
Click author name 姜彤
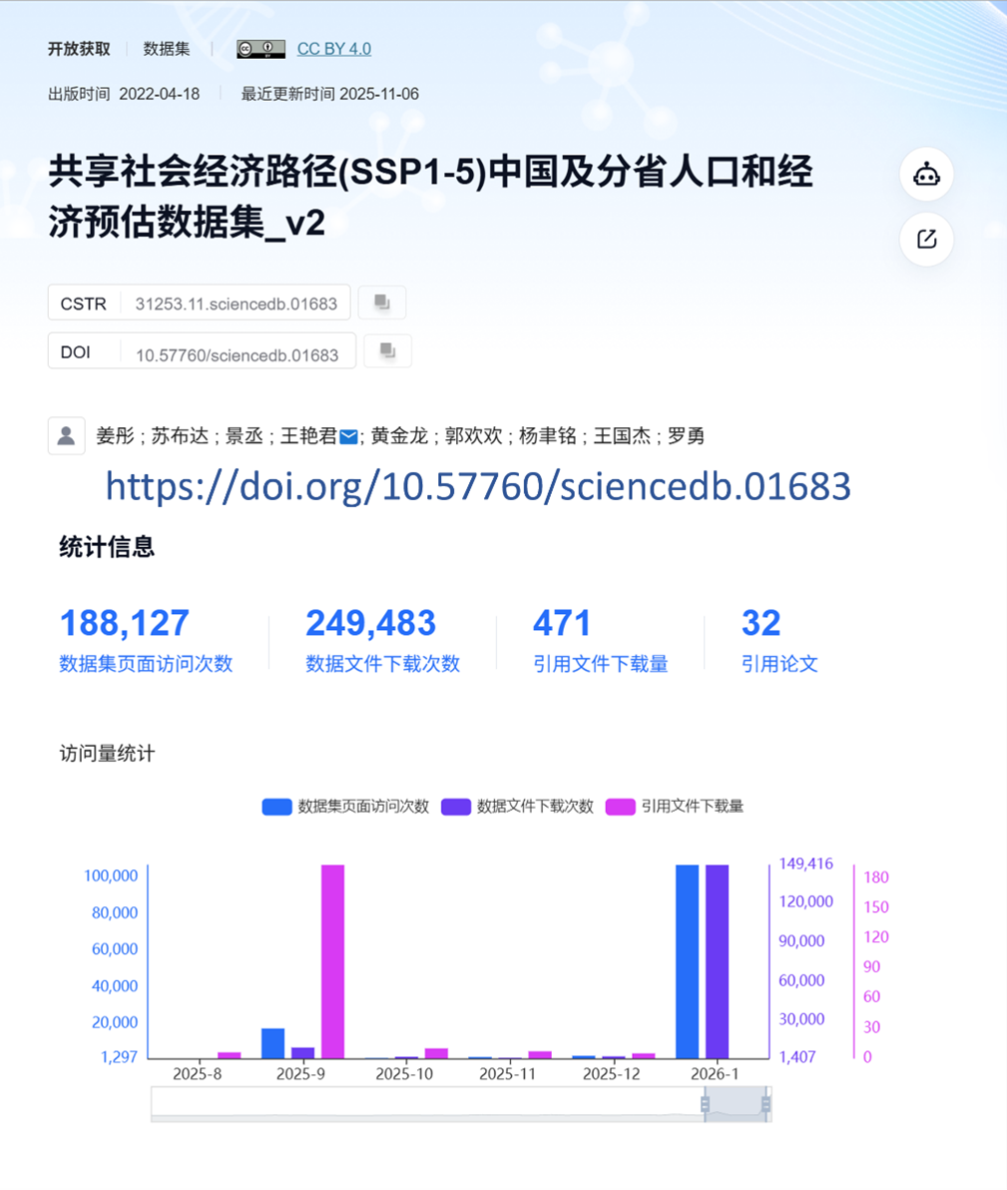coord(114,436)
